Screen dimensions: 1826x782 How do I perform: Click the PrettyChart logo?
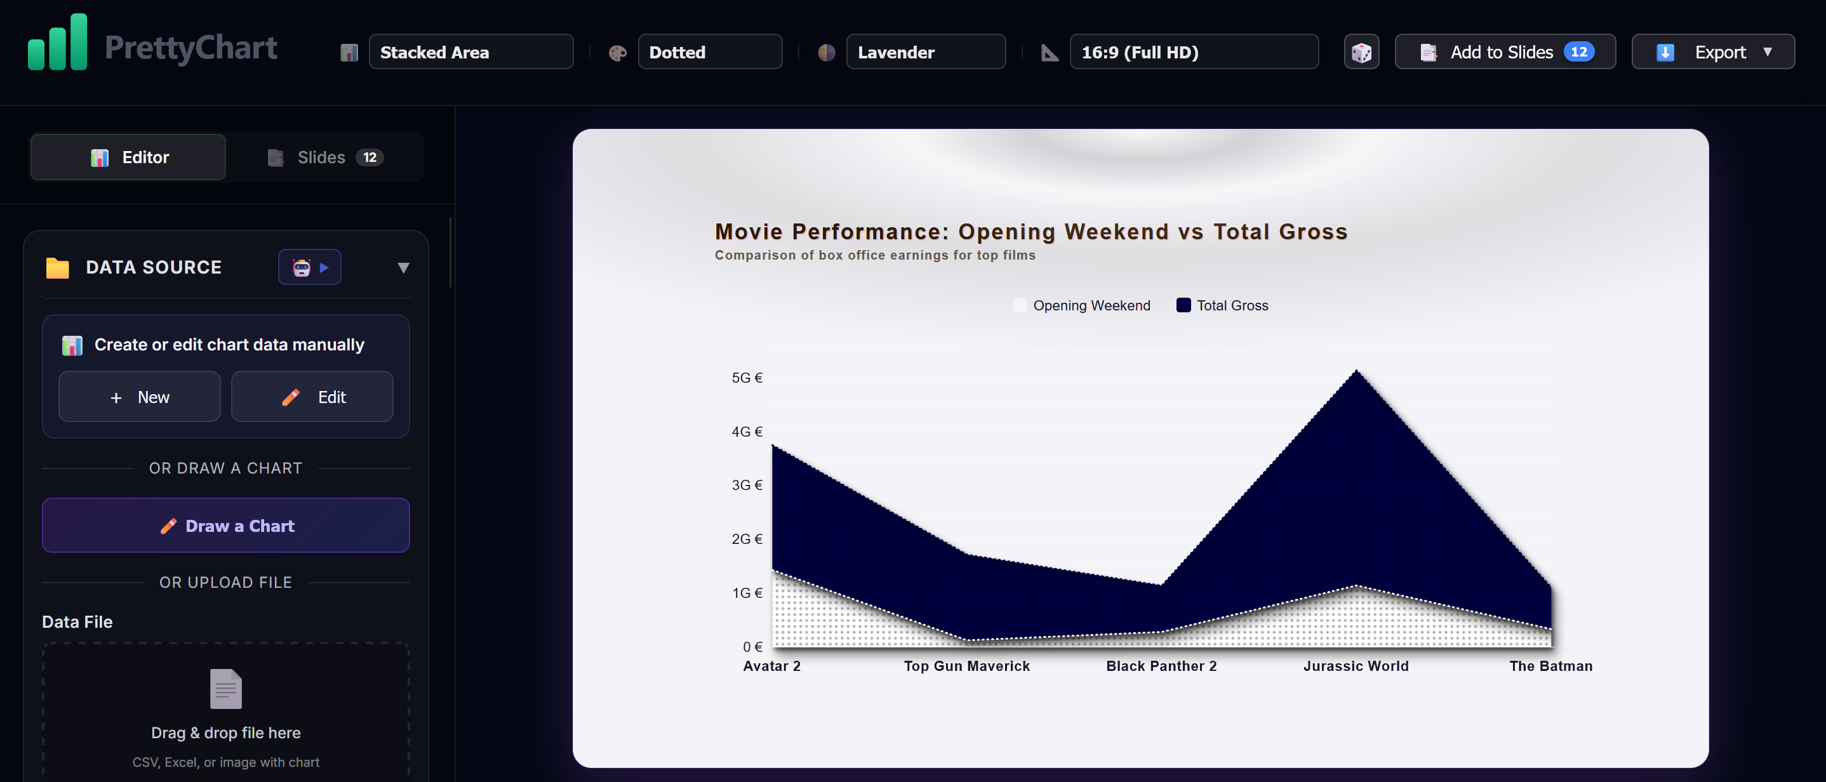coord(152,47)
